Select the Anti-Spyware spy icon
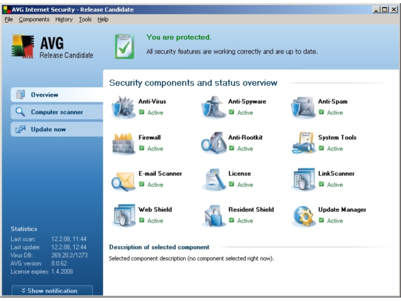Screen dimensions: 401x301 214,107
